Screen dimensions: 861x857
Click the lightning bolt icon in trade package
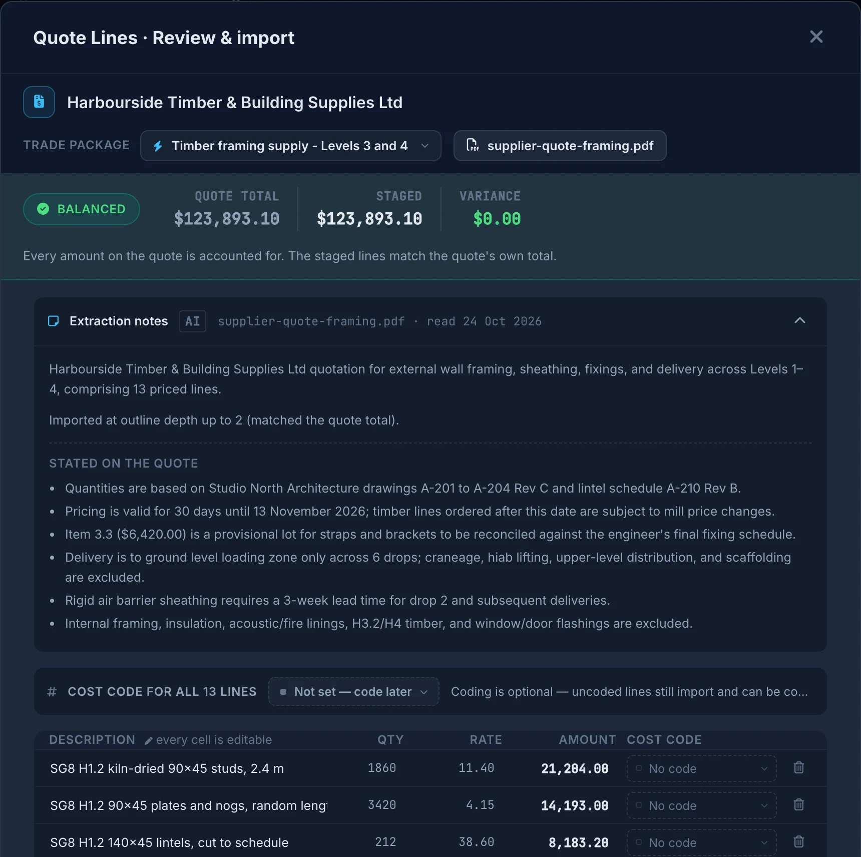point(158,146)
